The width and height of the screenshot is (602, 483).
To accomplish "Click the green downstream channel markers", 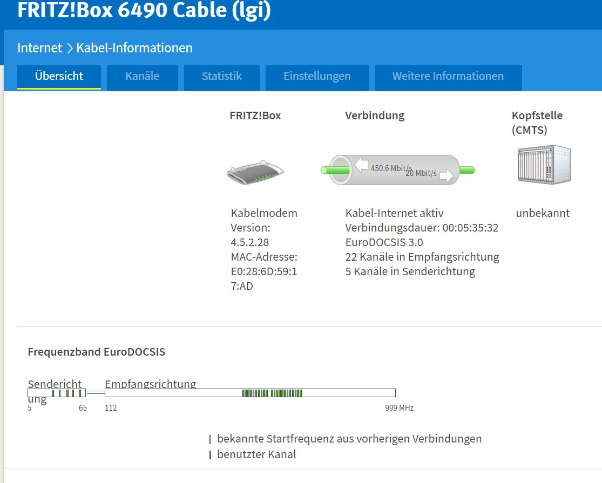I will pos(272,393).
